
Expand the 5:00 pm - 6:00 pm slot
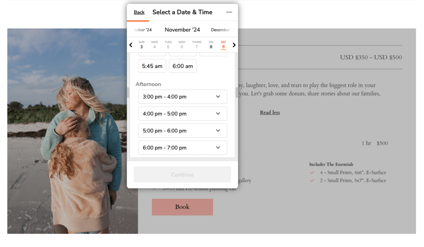[183, 131]
